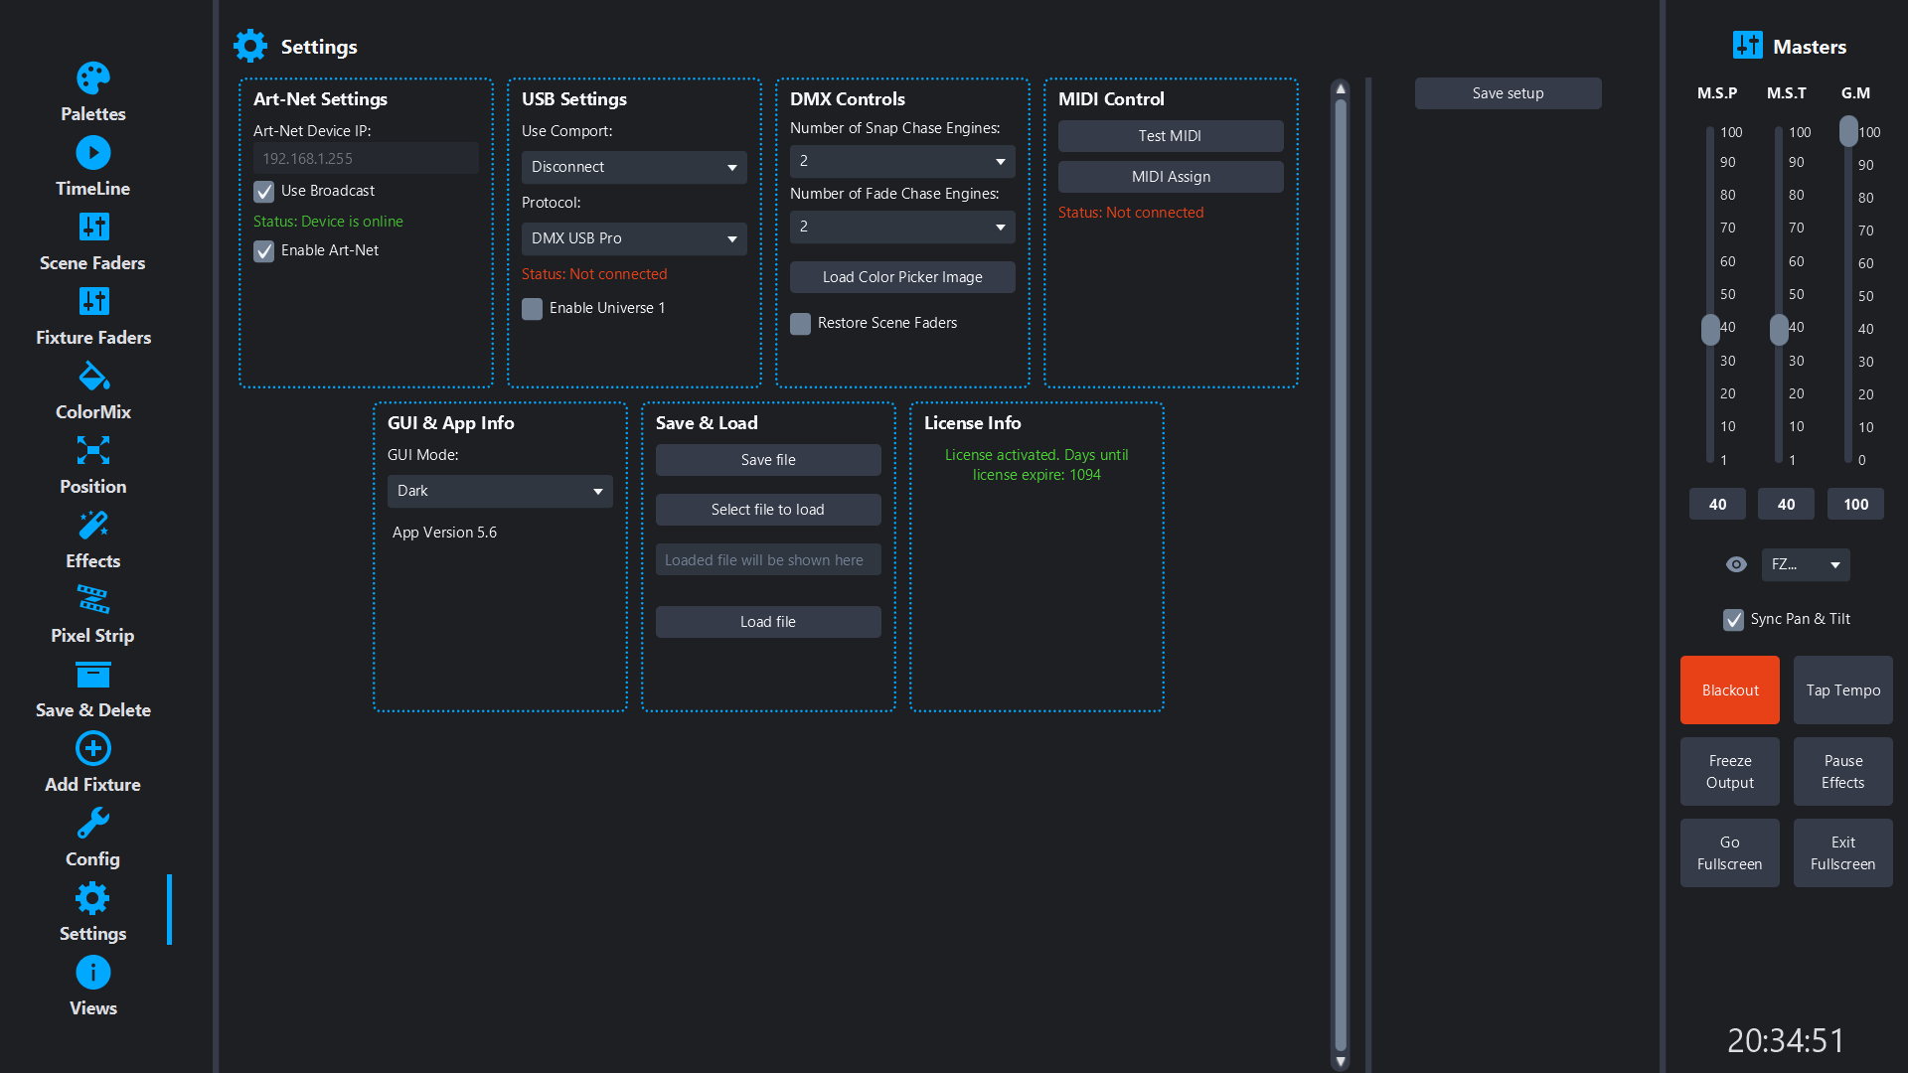This screenshot has width=1908, height=1073.
Task: Click the M.S.T value box 40
Action: point(1786,505)
